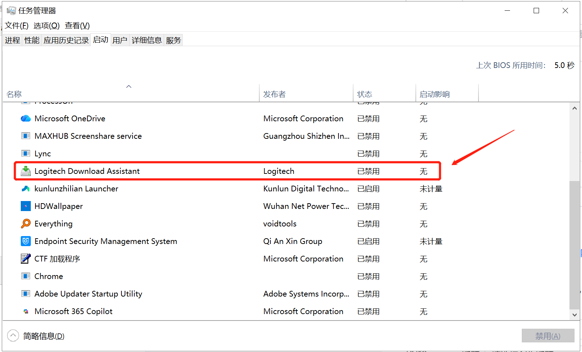Switch to the 服务 tab
The height and width of the screenshot is (352, 582).
click(x=174, y=40)
